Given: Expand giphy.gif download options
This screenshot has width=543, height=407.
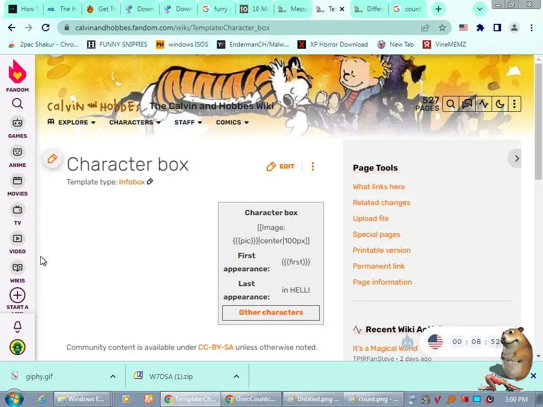Looking at the screenshot, I should point(113,376).
